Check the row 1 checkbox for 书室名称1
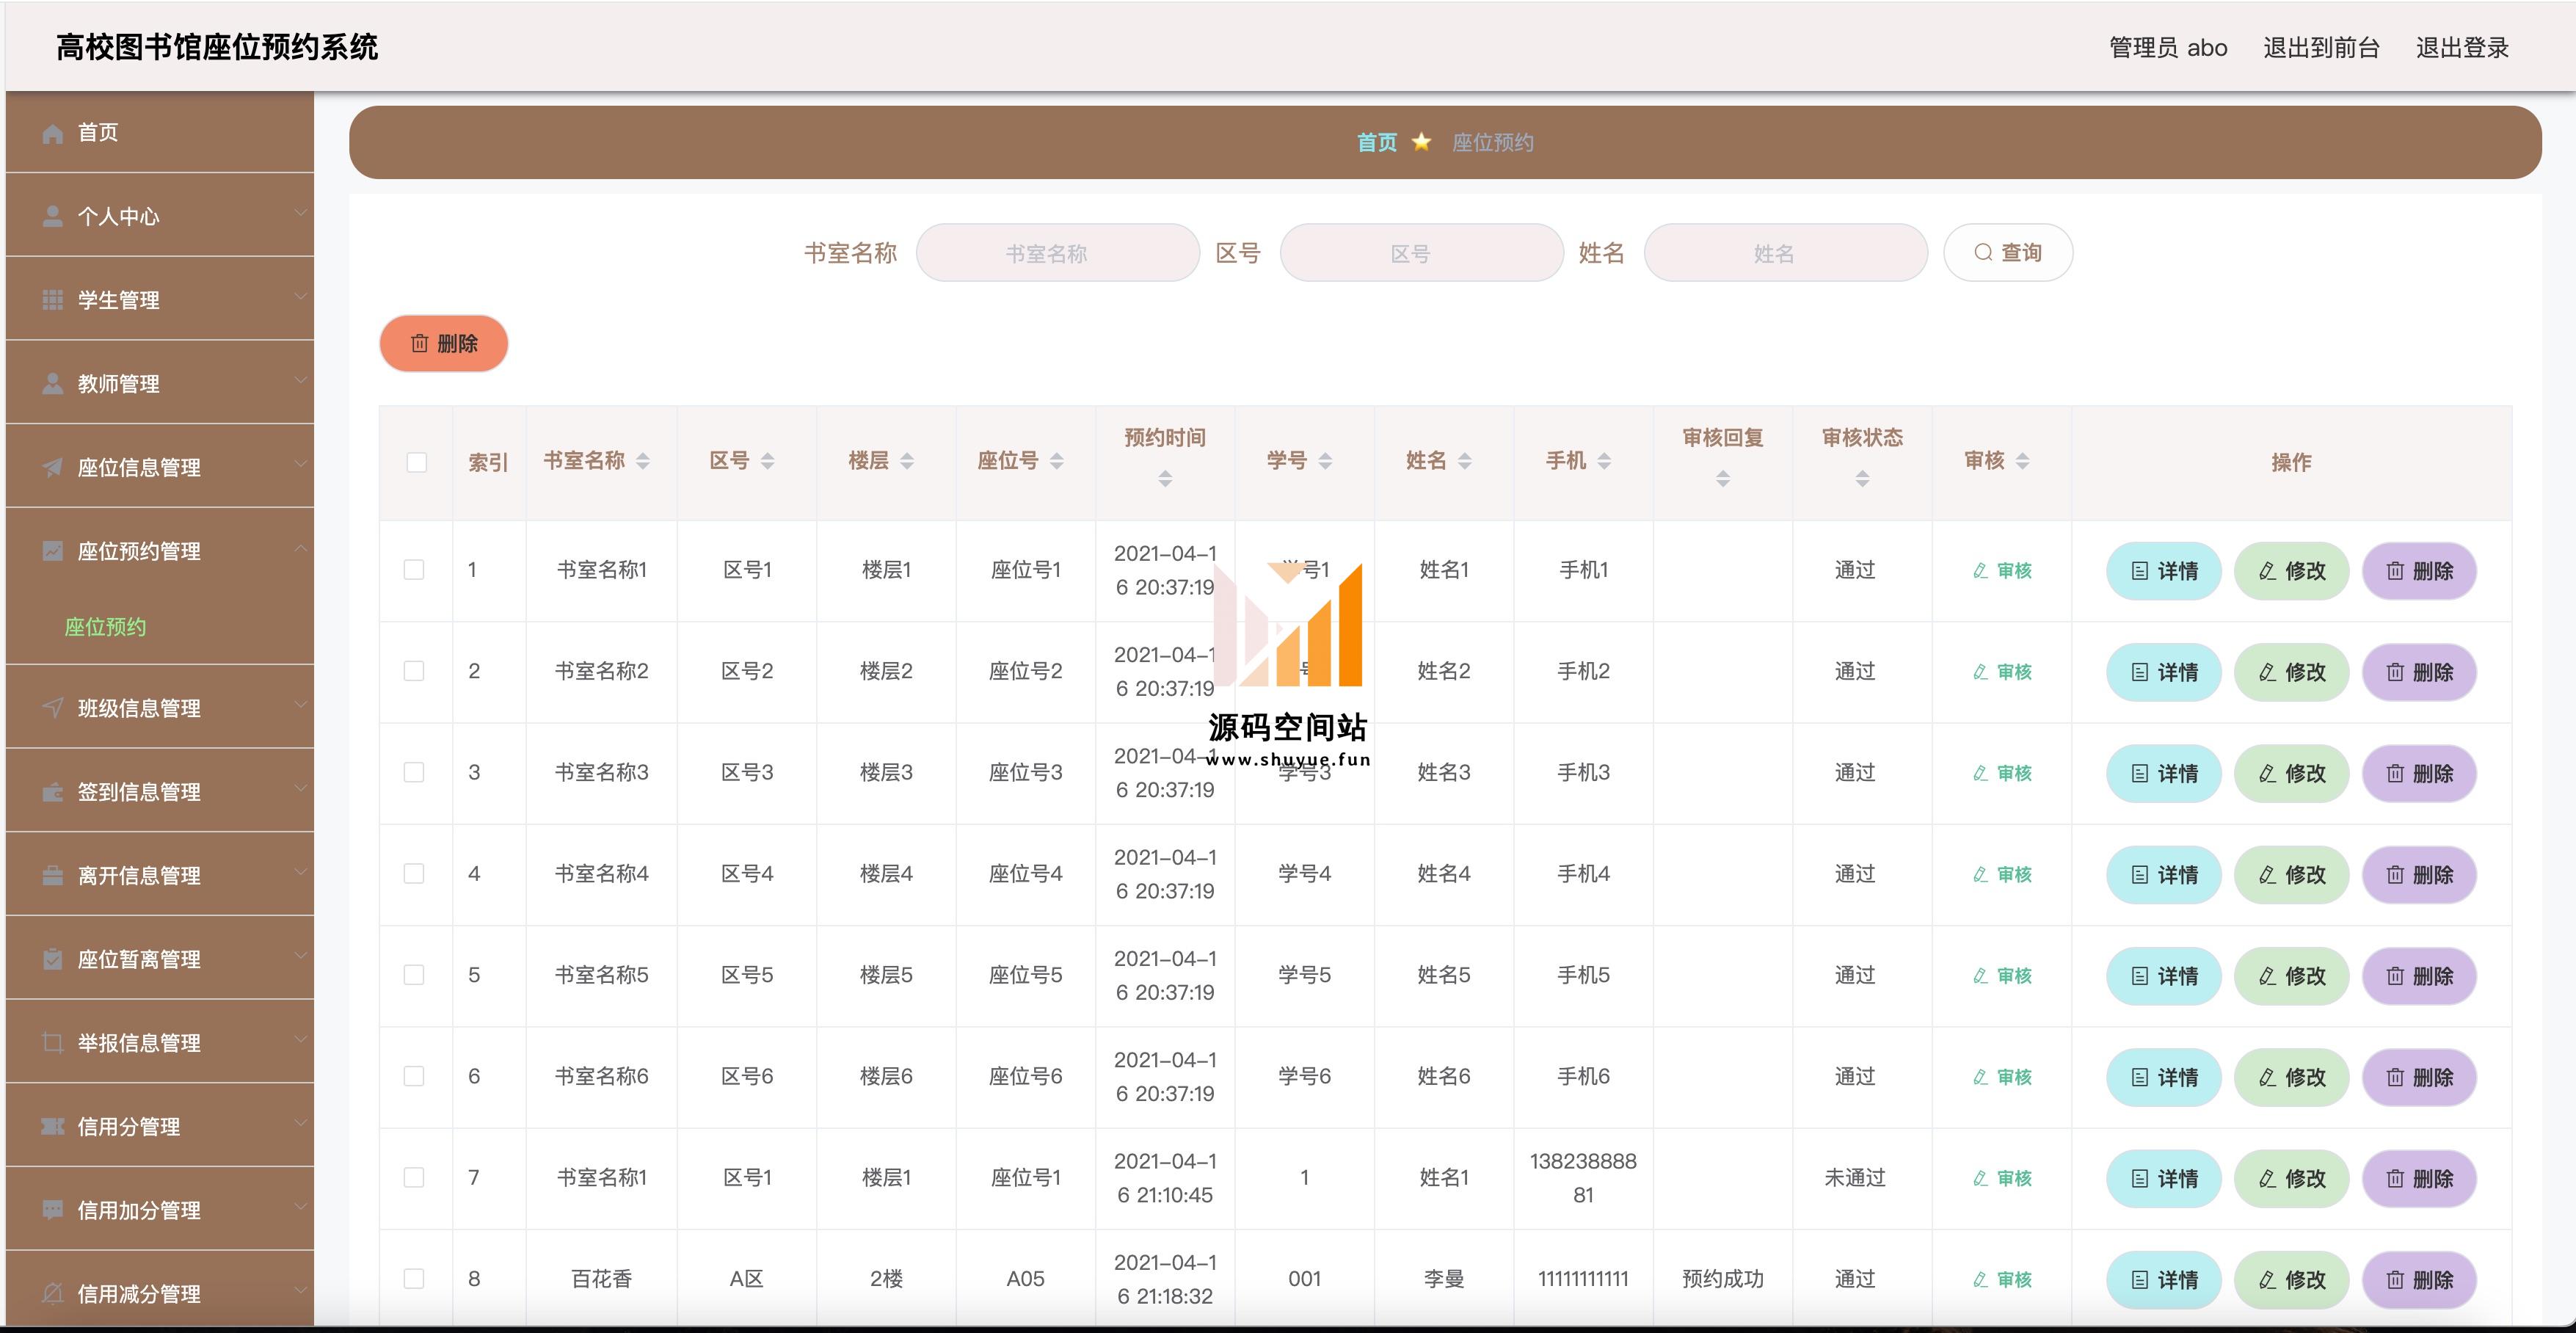 point(414,570)
